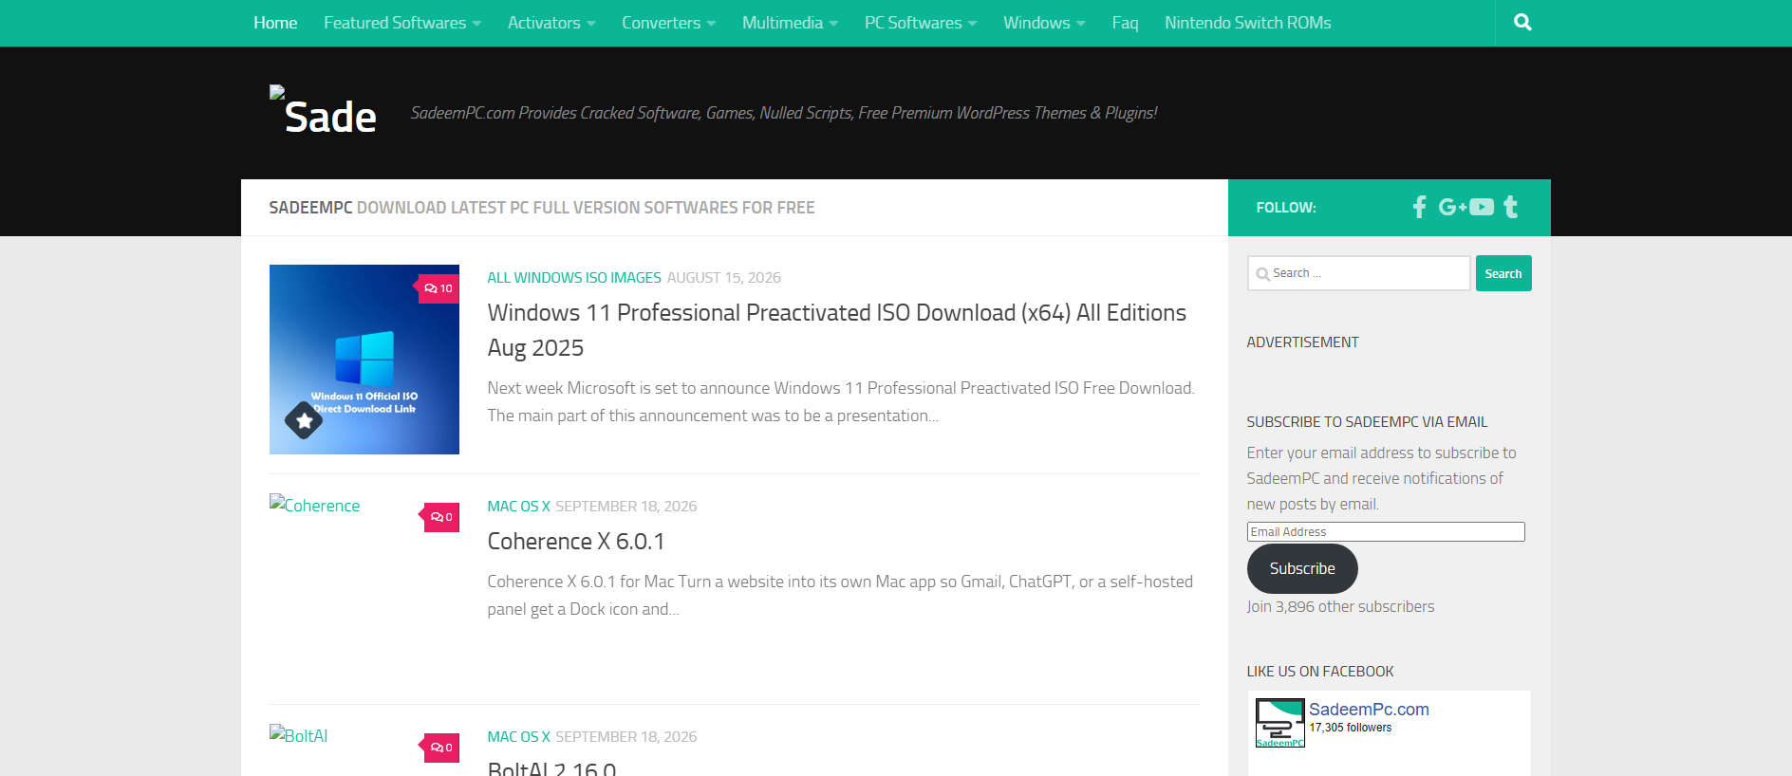The image size is (1792, 776).
Task: Open the Windows 11 Official ISO thumbnail
Action: [364, 360]
